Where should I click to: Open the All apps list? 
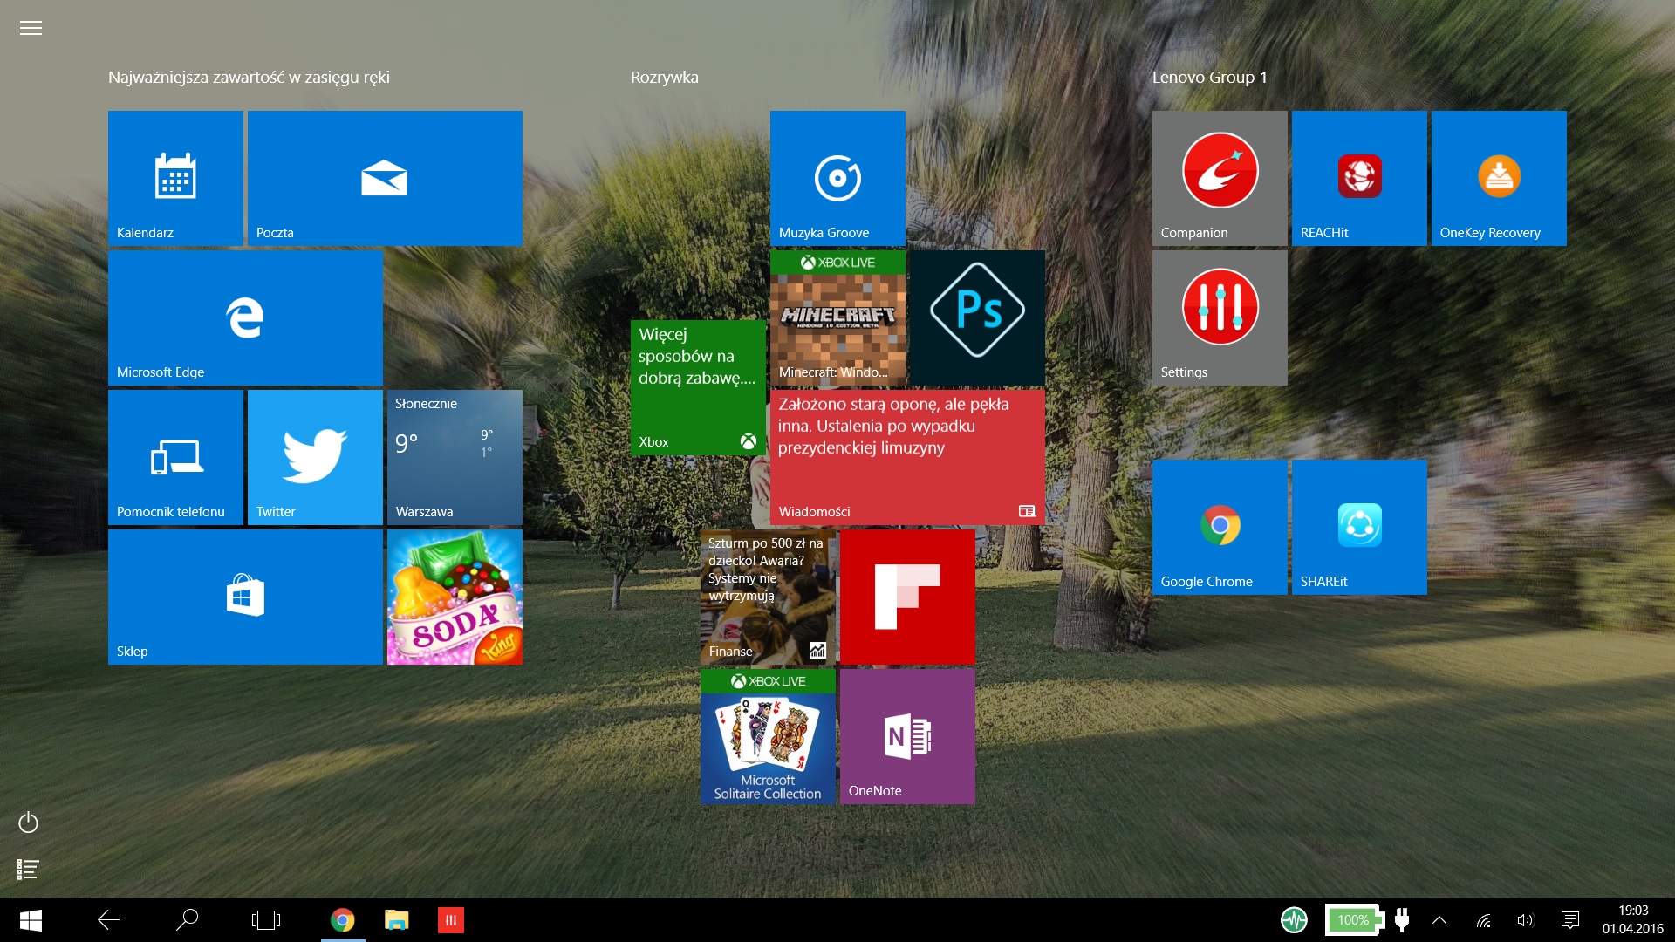pos(28,870)
